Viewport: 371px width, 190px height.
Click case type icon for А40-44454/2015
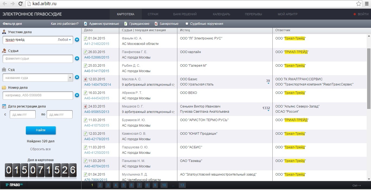(x=86, y=93)
